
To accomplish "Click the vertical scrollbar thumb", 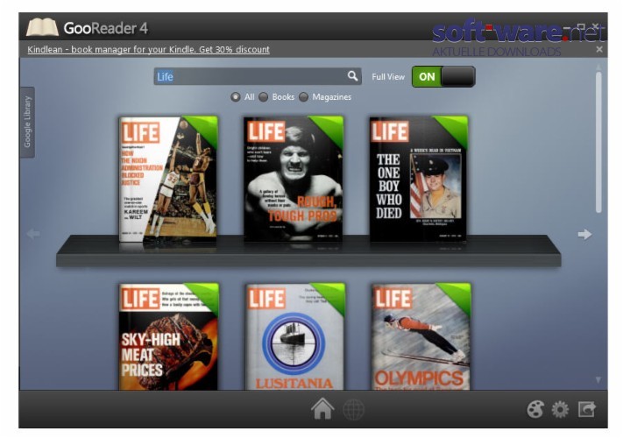I will click(x=598, y=142).
